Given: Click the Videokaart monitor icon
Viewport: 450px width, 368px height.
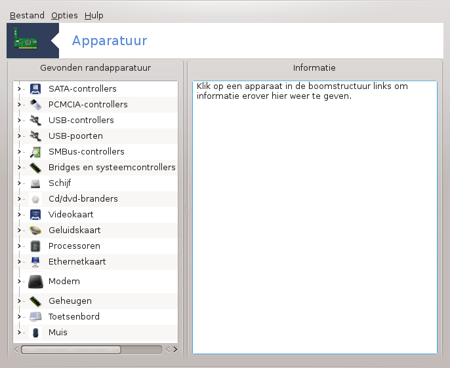Looking at the screenshot, I should 35,215.
